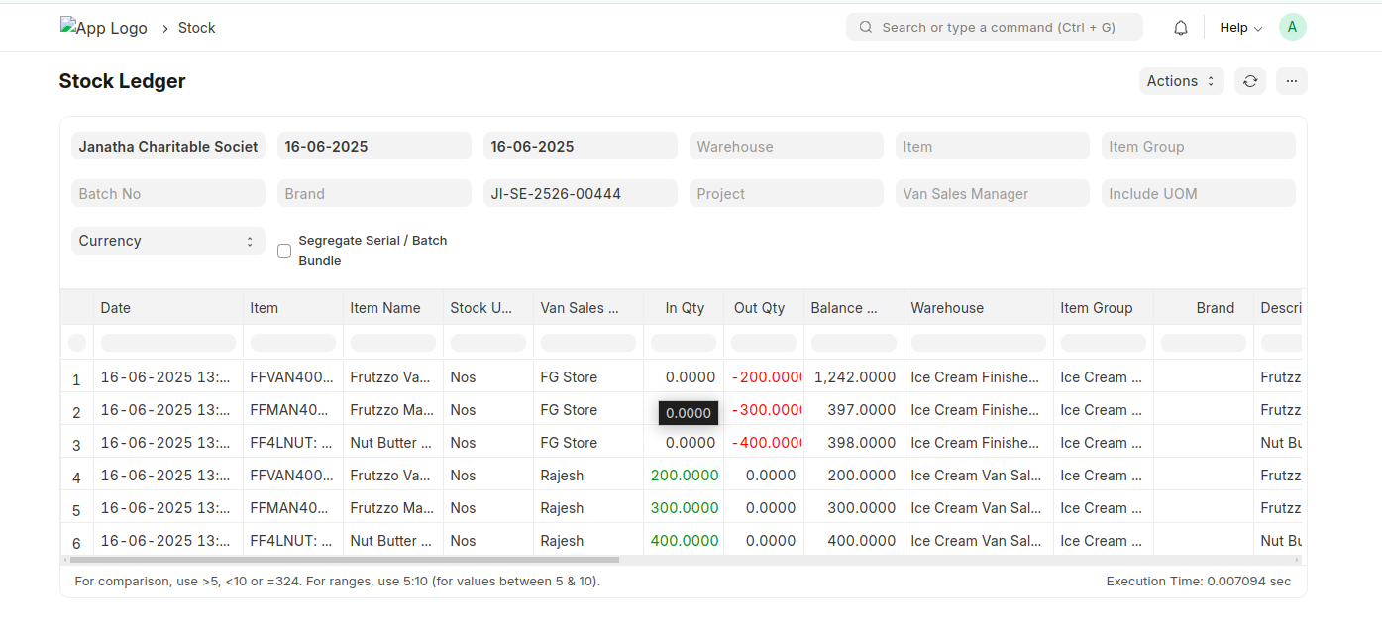Enable Segregate Serial / Batch Bundle checkbox

(284, 251)
